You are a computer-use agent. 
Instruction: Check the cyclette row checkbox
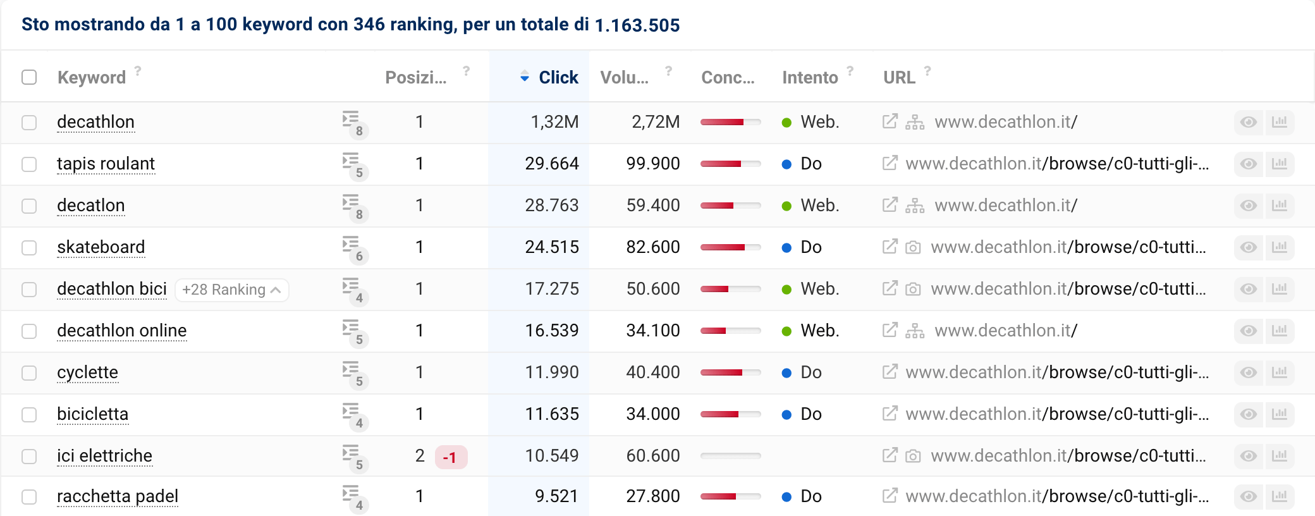click(x=29, y=372)
